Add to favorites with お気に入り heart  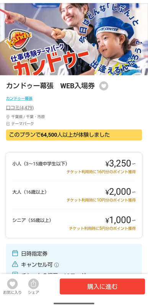[12, 284]
